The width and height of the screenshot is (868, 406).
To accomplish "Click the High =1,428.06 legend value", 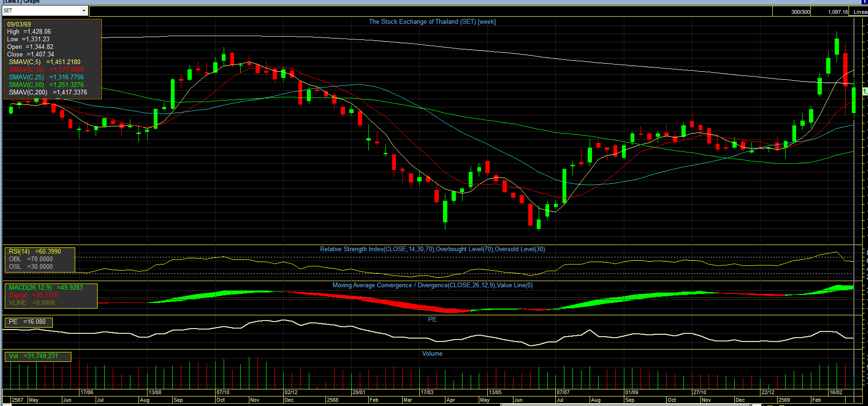I will click(29, 32).
